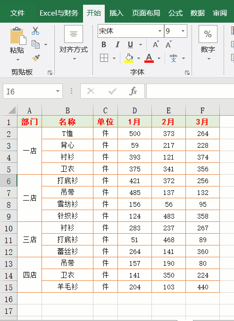The height and width of the screenshot is (321, 234).
Task: Open the Font Color dropdown arrow
Action: [159, 59]
